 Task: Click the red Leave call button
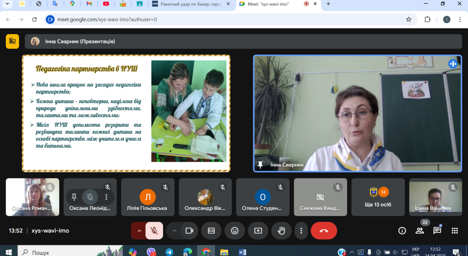[324, 231]
